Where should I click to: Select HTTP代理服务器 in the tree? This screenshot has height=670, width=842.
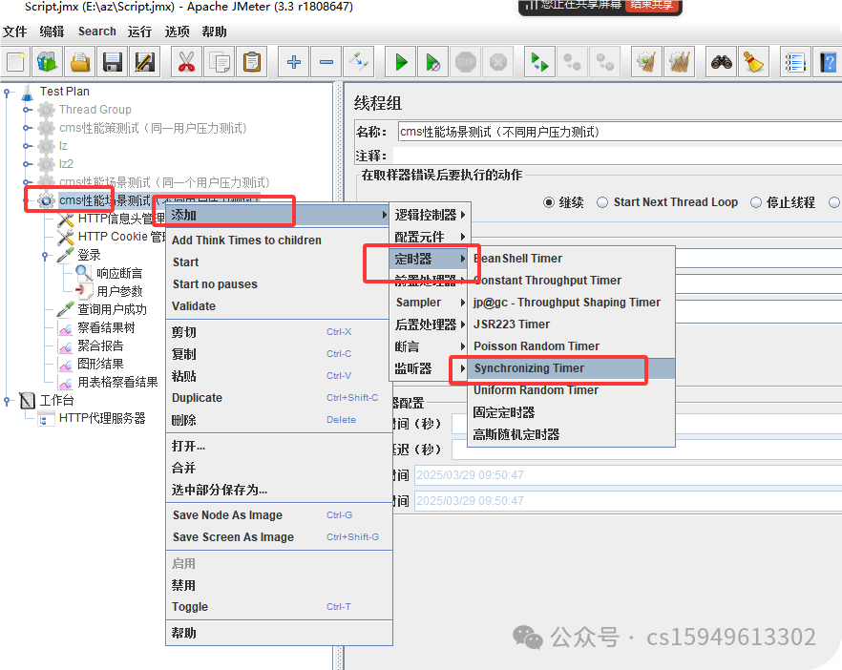(102, 418)
